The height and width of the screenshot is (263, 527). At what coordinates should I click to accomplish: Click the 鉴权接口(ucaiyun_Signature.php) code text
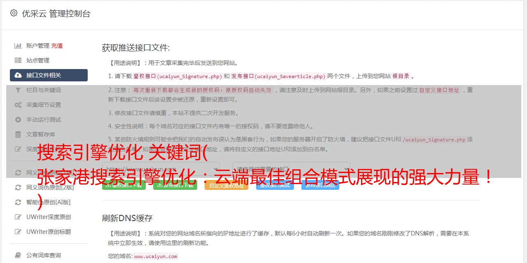(177, 76)
